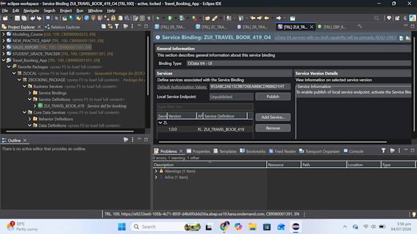Switch to the Transport Organizer tab
Image resolution: width=417 pixels, height=234 pixels.
point(319,151)
